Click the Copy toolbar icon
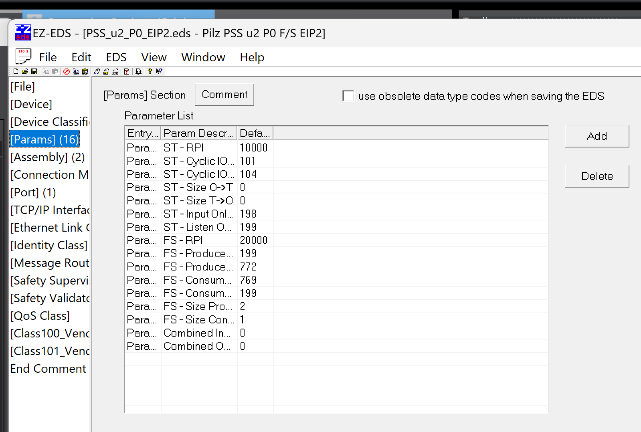Screen dimensions: 641x432 click(x=46, y=71)
